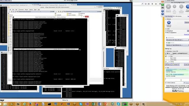Open PowerPoint from the taskbar
The width and height of the screenshot is (189, 106).
(106, 104)
